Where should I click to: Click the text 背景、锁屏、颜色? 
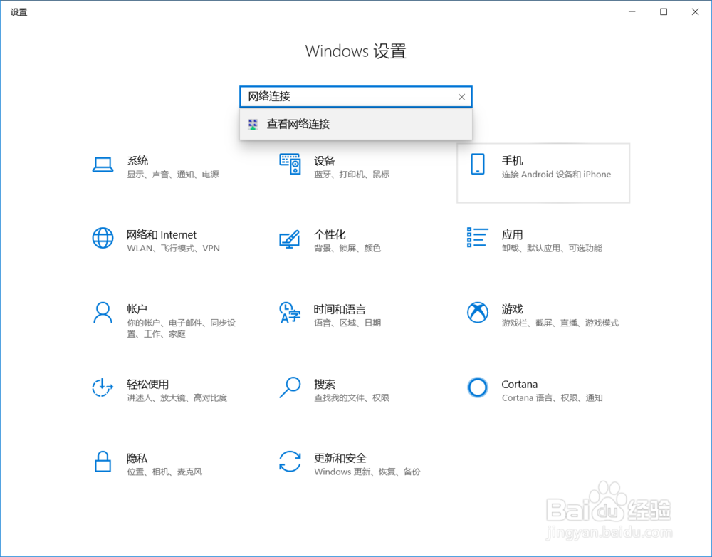click(x=347, y=249)
